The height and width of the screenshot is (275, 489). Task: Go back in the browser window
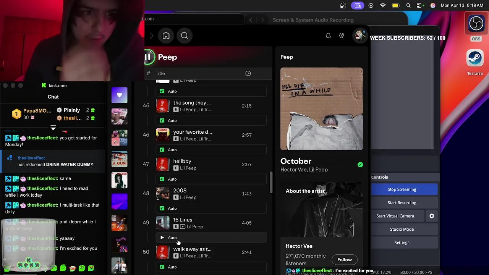[251, 20]
